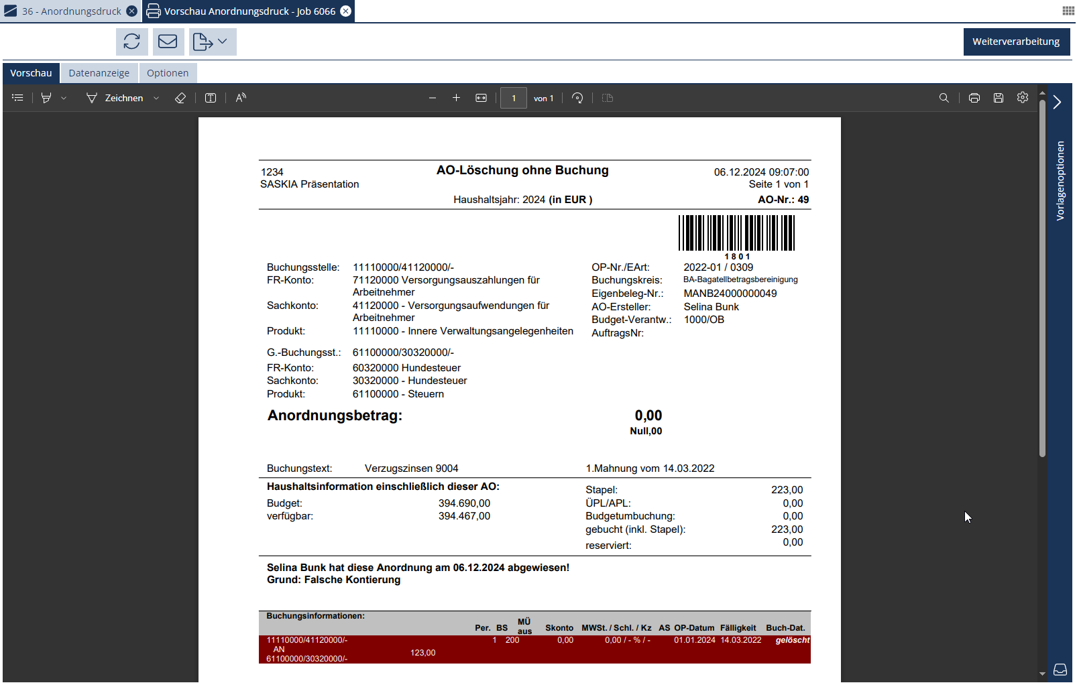
Task: Zoom in with the plus icon
Action: [456, 98]
